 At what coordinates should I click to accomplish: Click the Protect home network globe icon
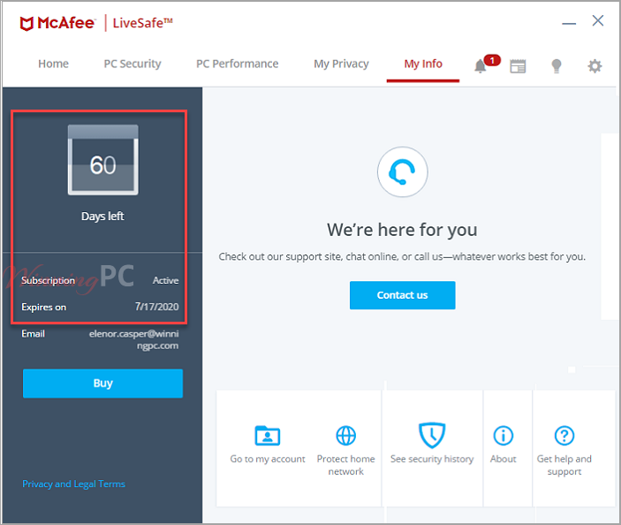pos(345,436)
